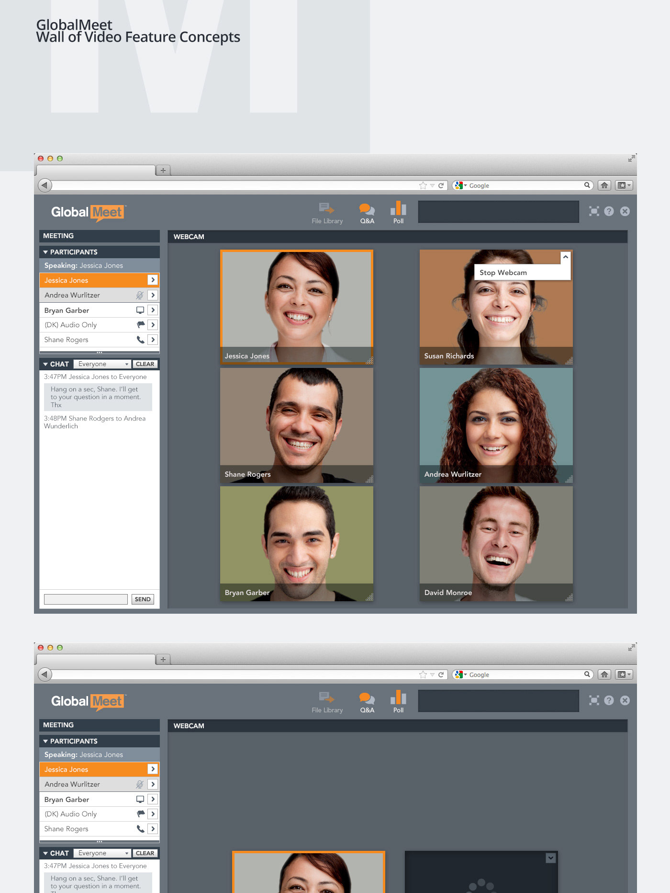The width and height of the screenshot is (670, 893).
Task: Click help question mark in top GlobalMeet header
Action: pos(609,211)
